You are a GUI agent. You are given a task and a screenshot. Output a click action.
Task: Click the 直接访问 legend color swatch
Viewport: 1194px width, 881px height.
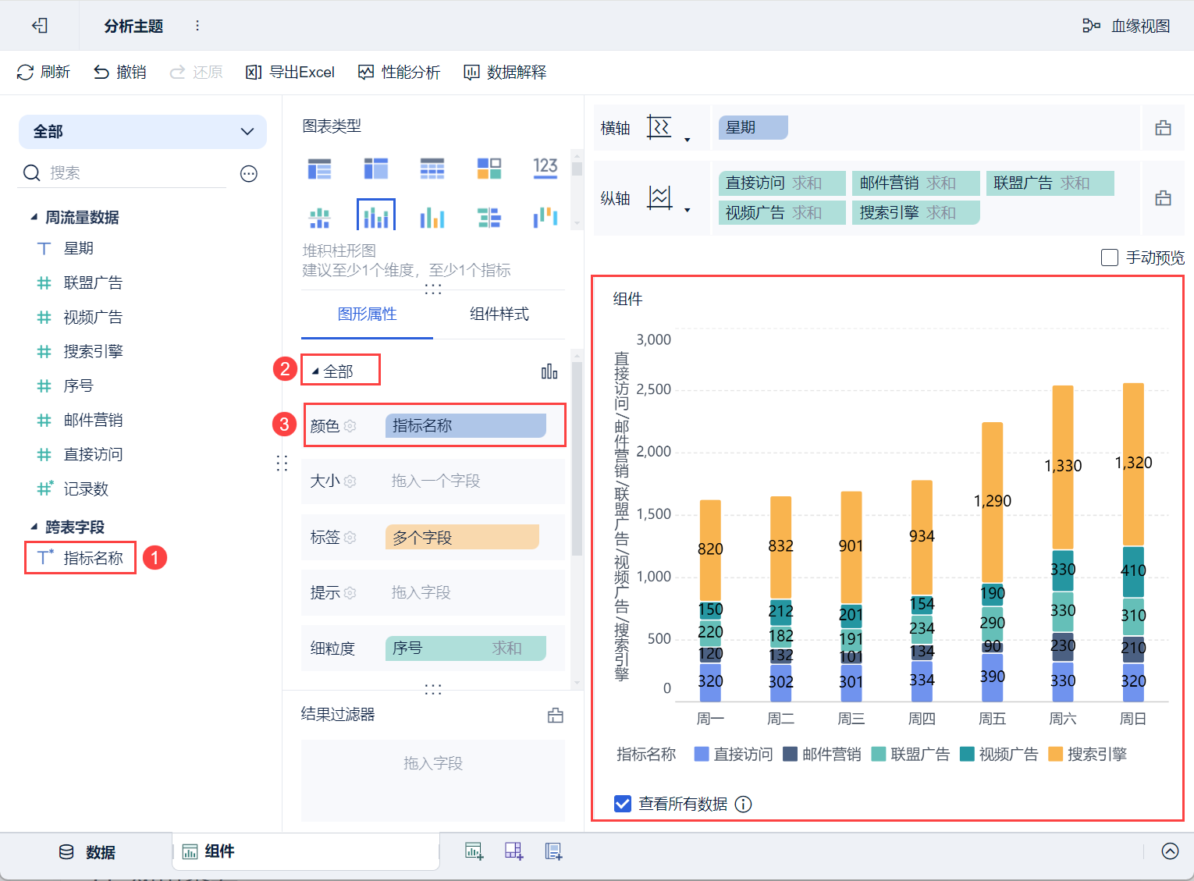pyautogui.click(x=702, y=754)
